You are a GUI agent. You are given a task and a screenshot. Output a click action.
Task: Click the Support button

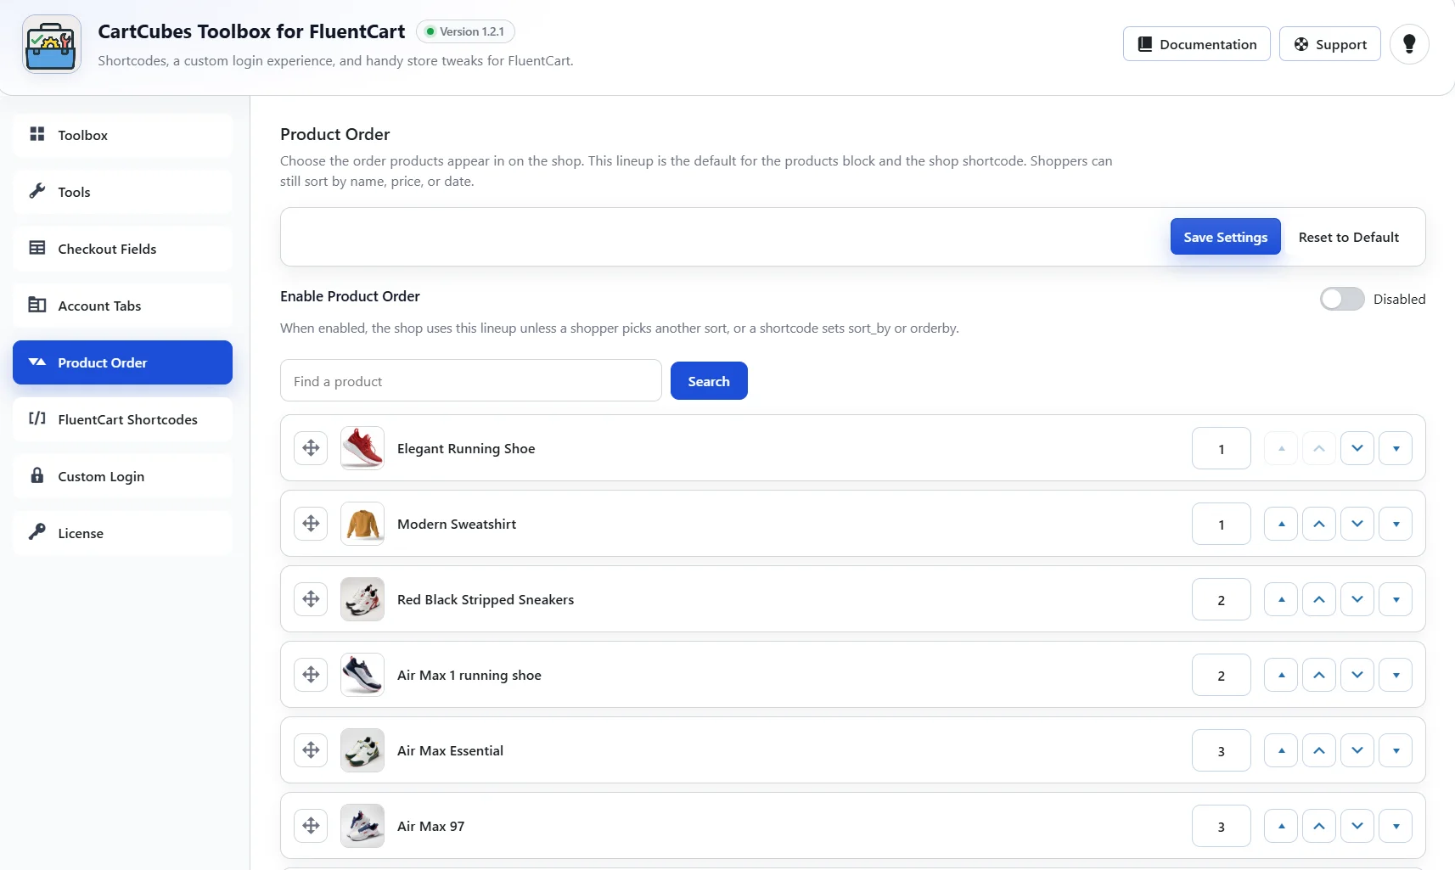[1329, 44]
